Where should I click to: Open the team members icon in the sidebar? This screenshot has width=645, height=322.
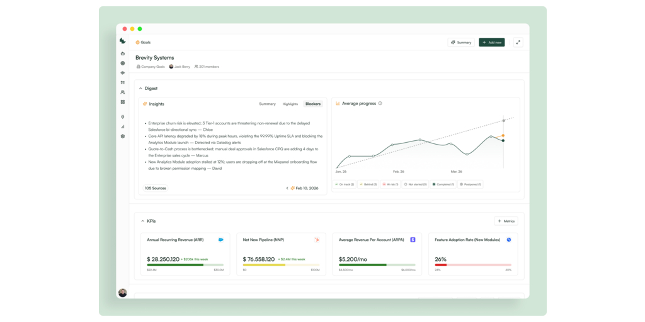point(123,92)
